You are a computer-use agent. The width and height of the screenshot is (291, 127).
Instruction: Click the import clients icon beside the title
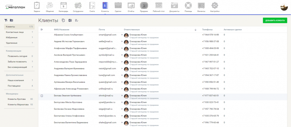[63, 20]
